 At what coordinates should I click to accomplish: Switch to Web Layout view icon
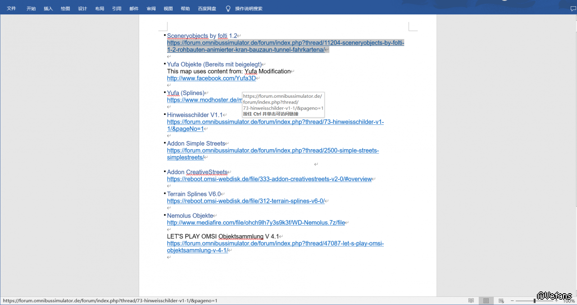[x=501, y=300]
